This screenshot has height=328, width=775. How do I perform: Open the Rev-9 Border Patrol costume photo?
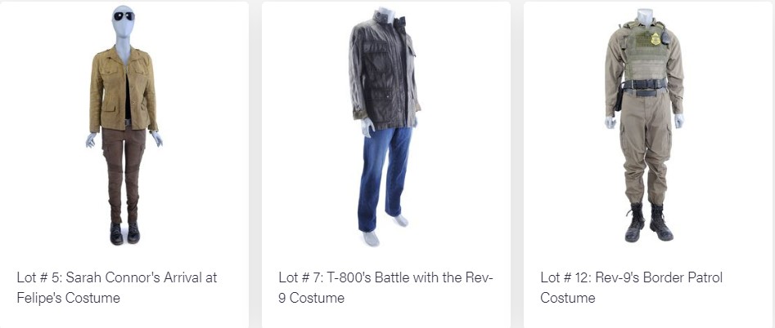tap(645, 125)
